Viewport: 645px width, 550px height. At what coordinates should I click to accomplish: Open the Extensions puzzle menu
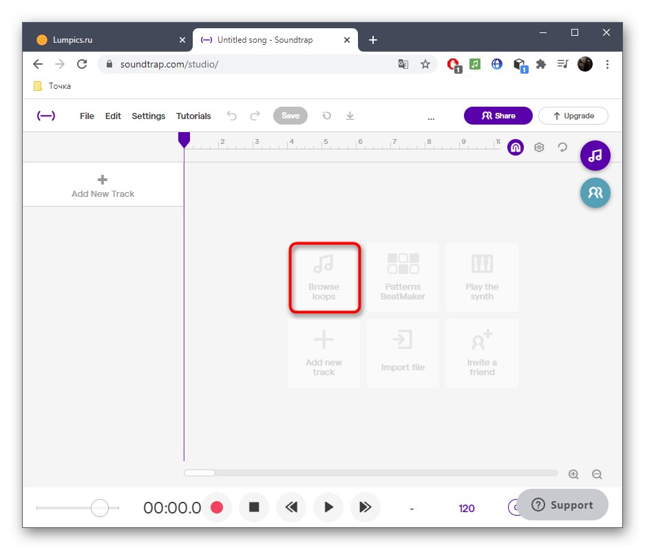[x=540, y=64]
